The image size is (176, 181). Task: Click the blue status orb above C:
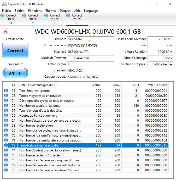point(24,15)
